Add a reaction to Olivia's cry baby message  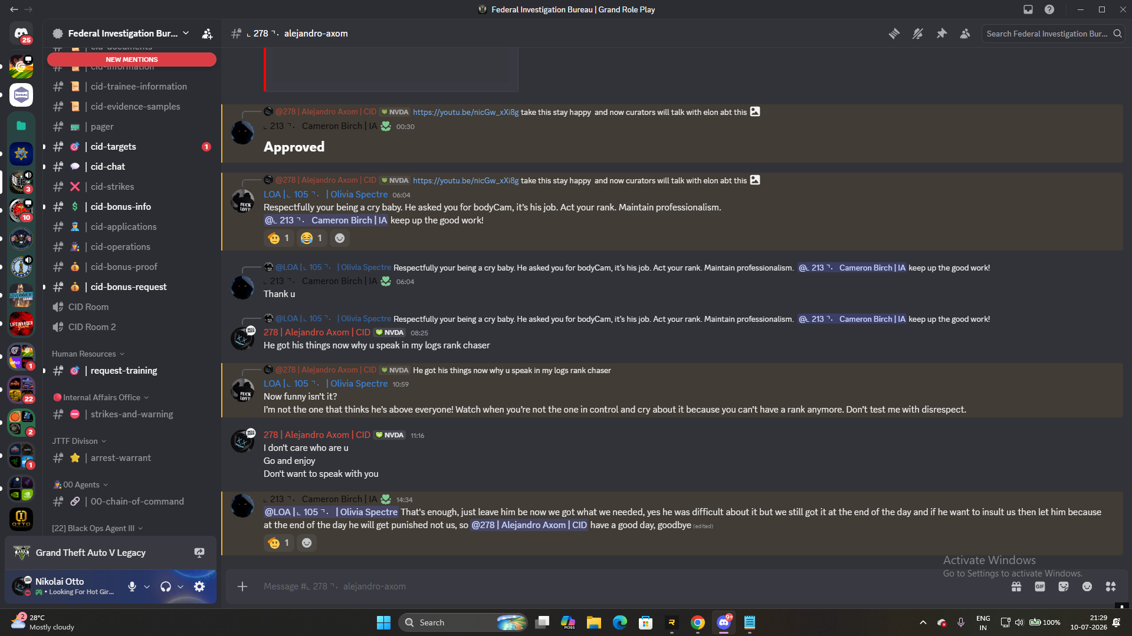[340, 238]
